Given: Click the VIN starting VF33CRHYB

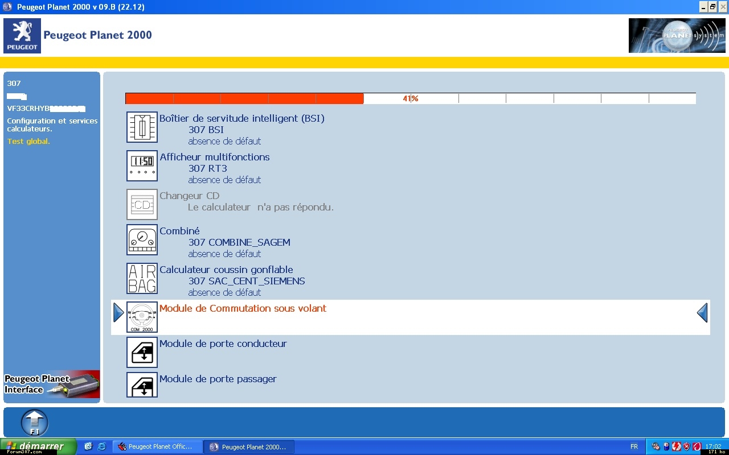Looking at the screenshot, I should click(x=46, y=109).
